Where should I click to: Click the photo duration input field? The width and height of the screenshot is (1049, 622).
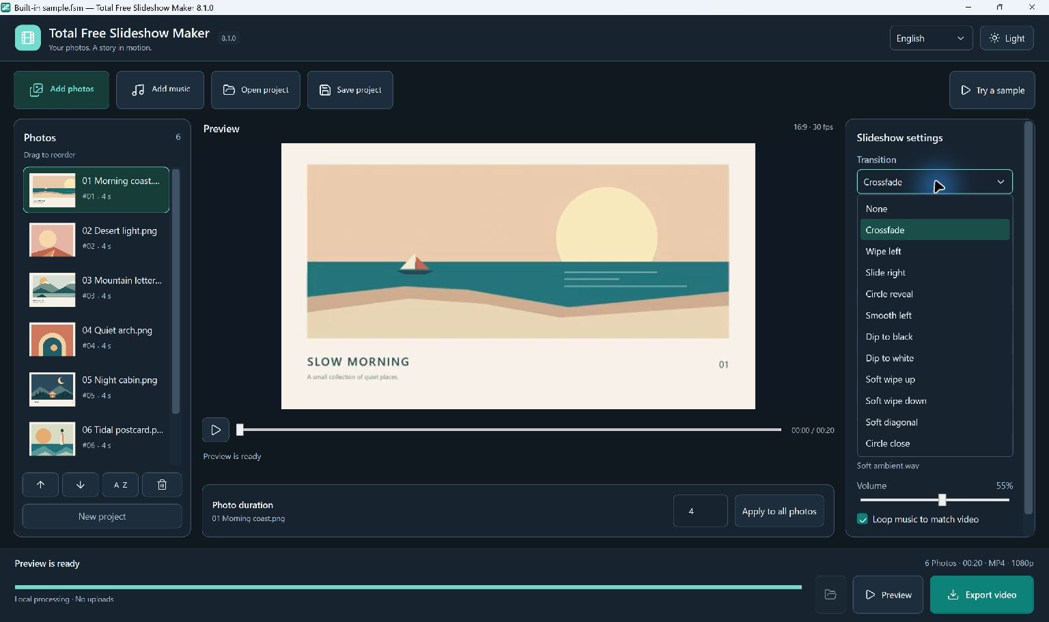pos(700,511)
